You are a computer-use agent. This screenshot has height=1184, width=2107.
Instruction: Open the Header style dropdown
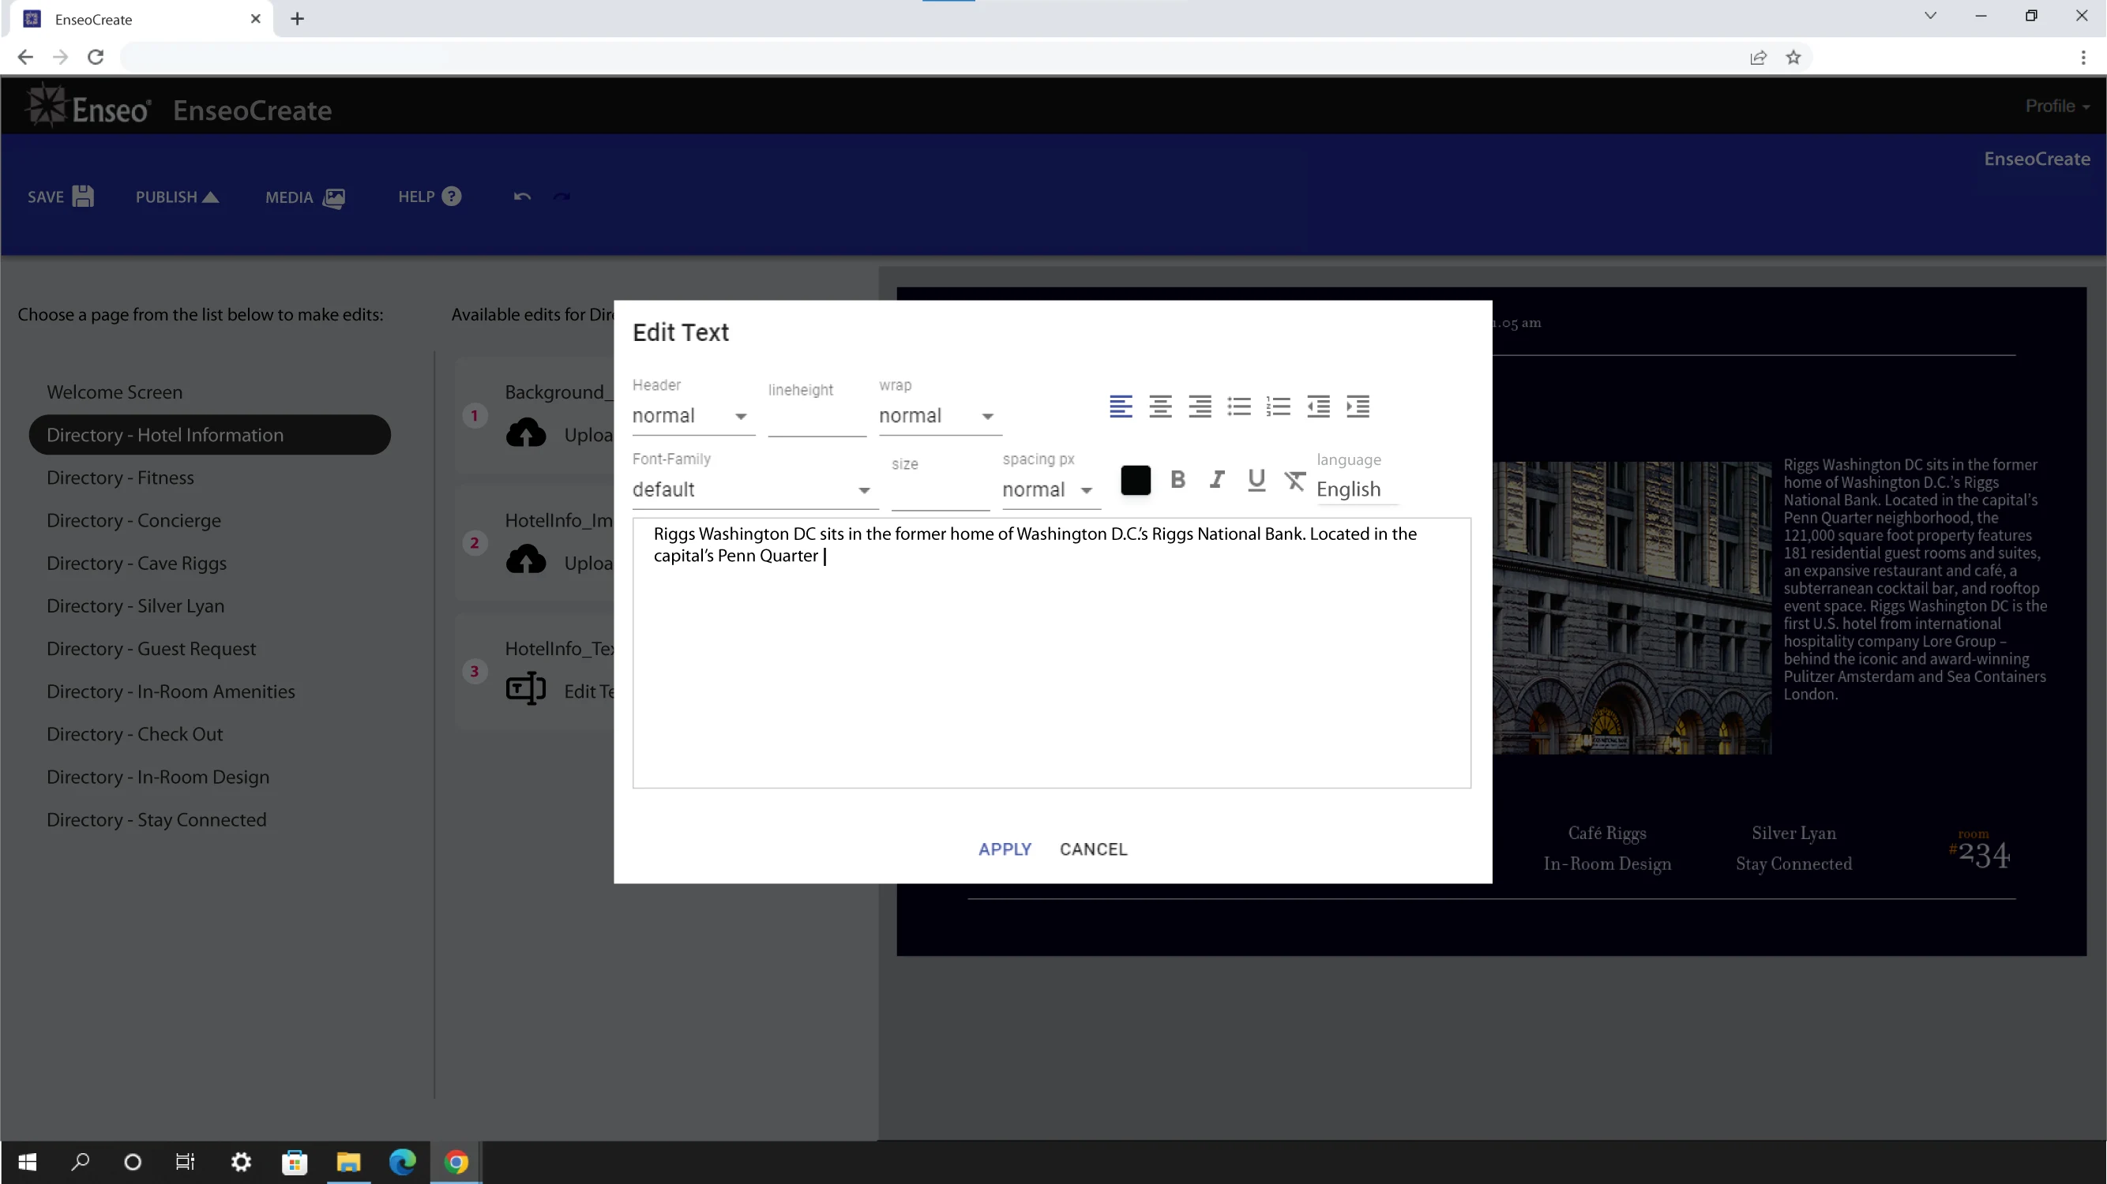click(x=691, y=416)
